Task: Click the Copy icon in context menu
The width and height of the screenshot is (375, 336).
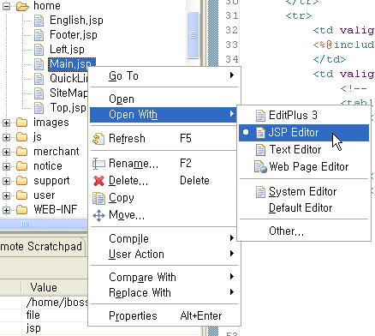Action: (x=98, y=198)
